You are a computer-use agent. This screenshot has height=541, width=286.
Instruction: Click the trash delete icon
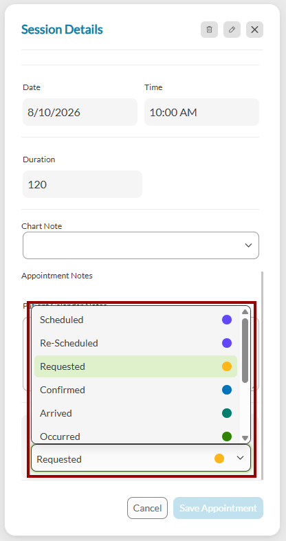[x=209, y=30]
